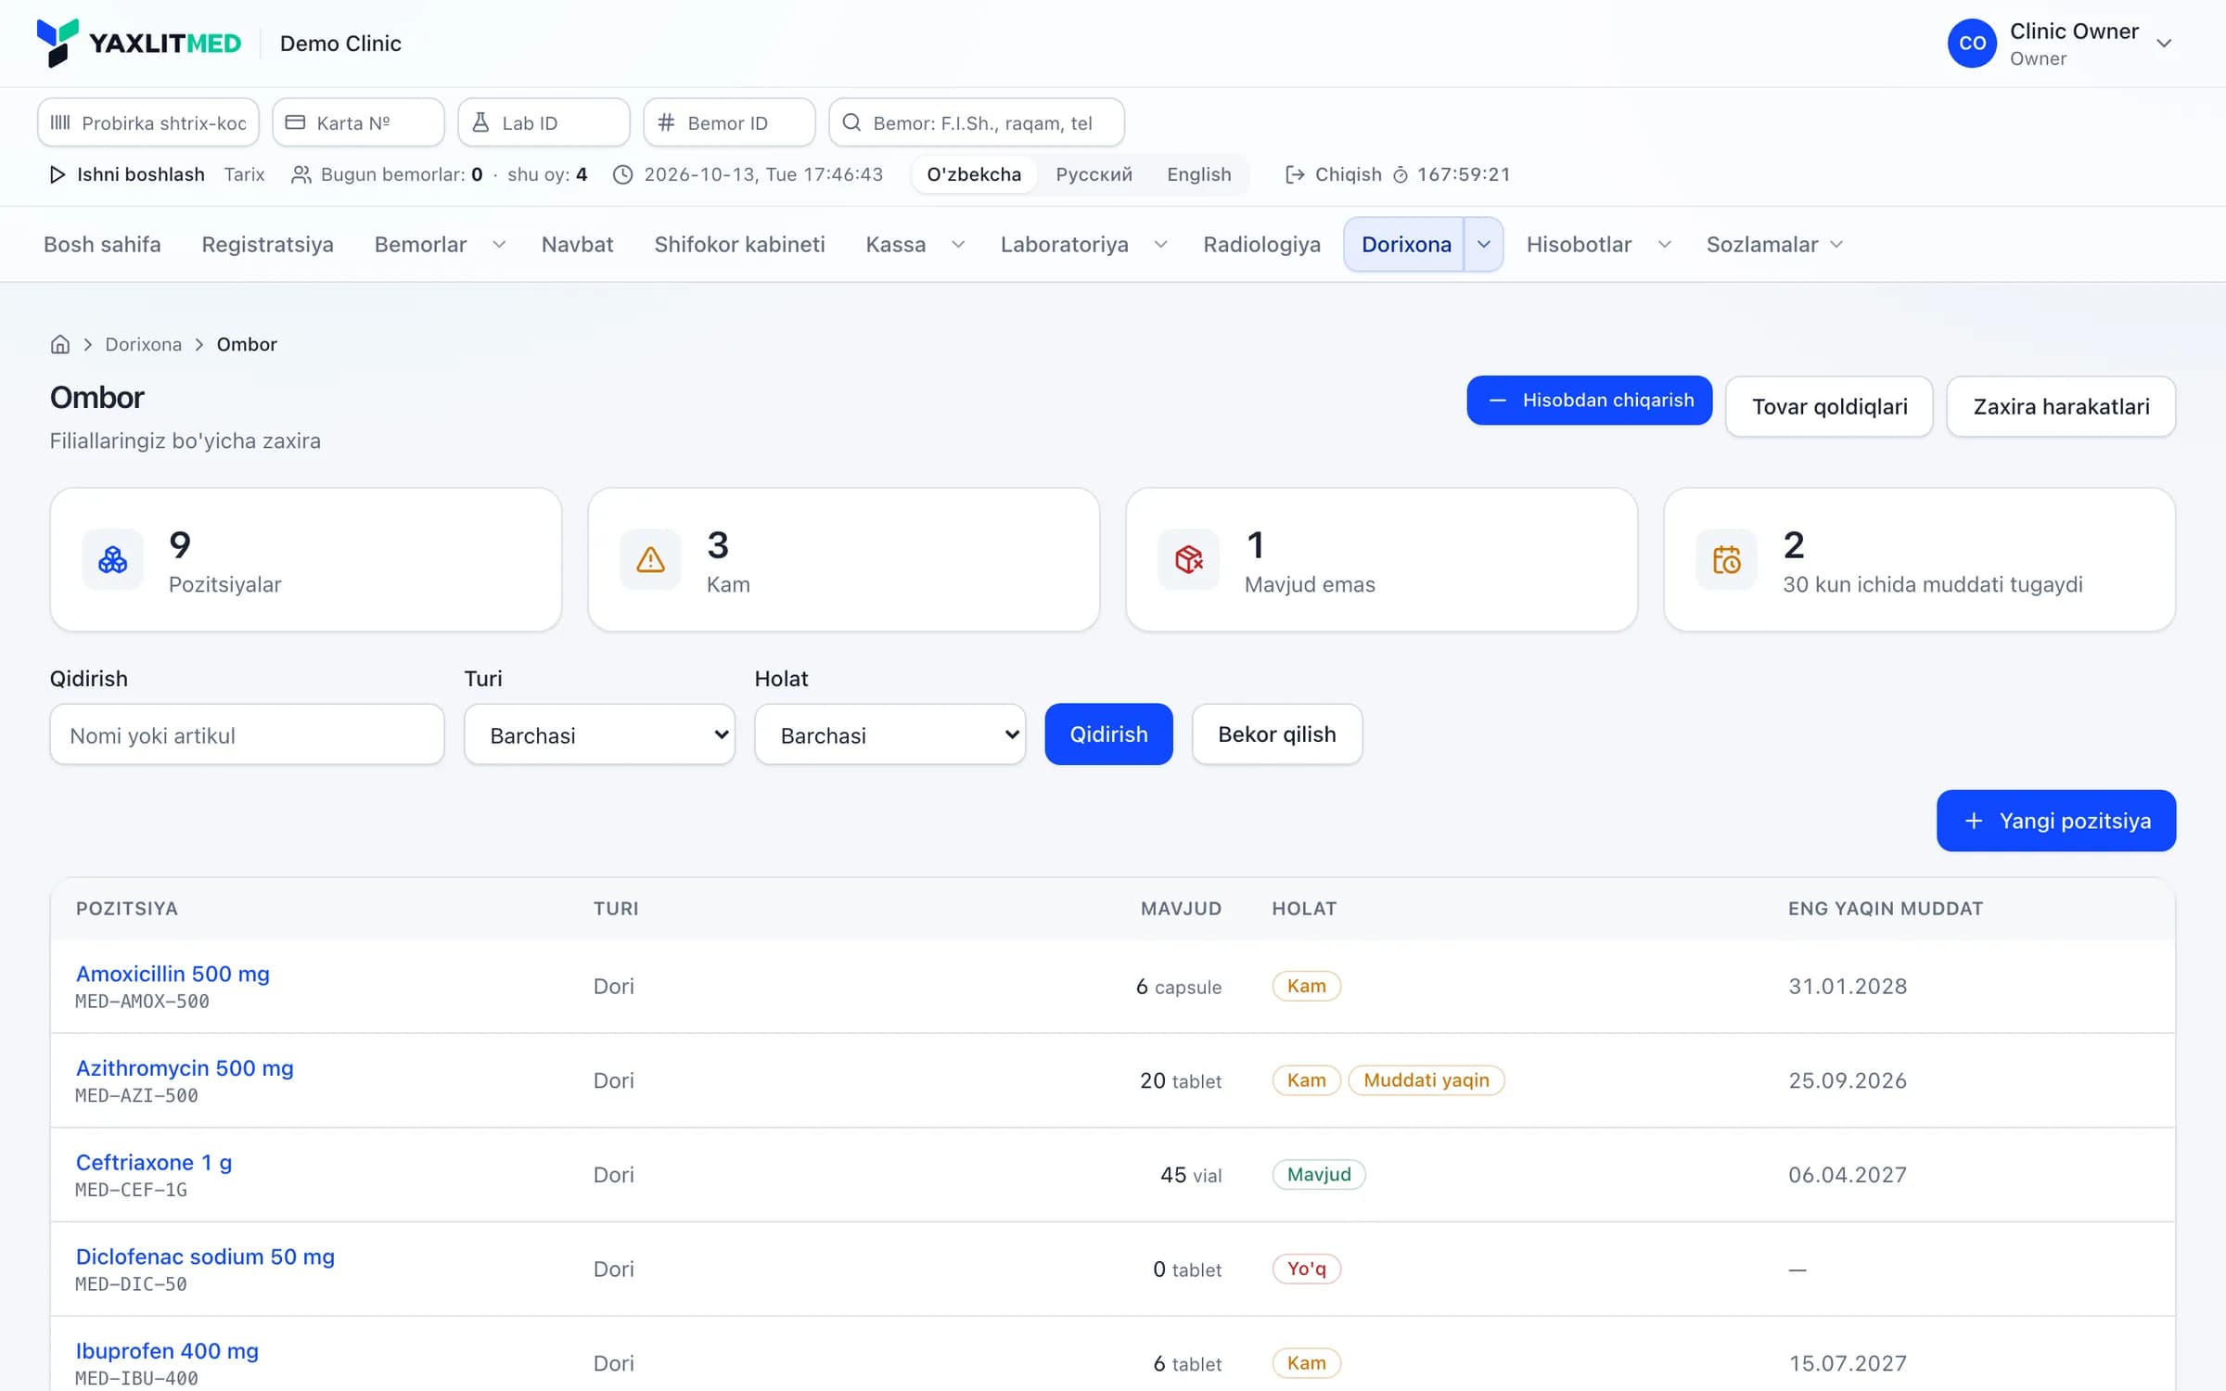Click the expiring-soon calendar icon

[x=1726, y=559]
